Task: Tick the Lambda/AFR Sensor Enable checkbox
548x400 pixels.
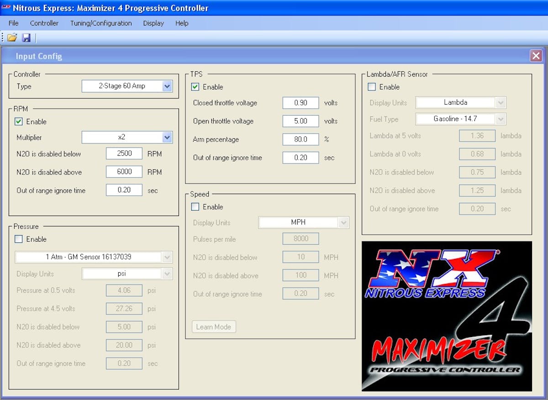Action: 372,87
